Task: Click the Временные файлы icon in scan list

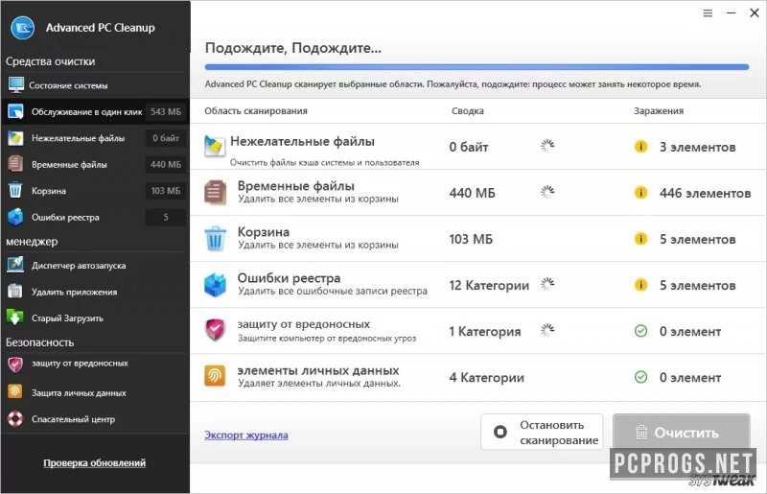Action: click(215, 193)
